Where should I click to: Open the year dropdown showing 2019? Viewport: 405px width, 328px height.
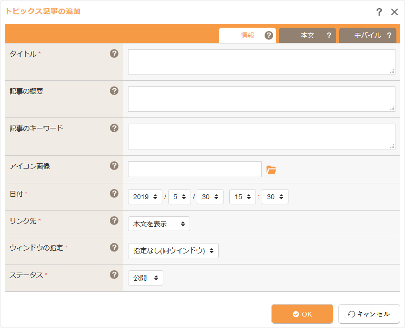[x=145, y=197]
